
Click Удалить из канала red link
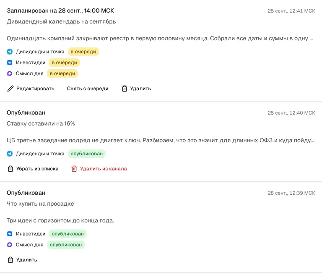[x=104, y=169]
